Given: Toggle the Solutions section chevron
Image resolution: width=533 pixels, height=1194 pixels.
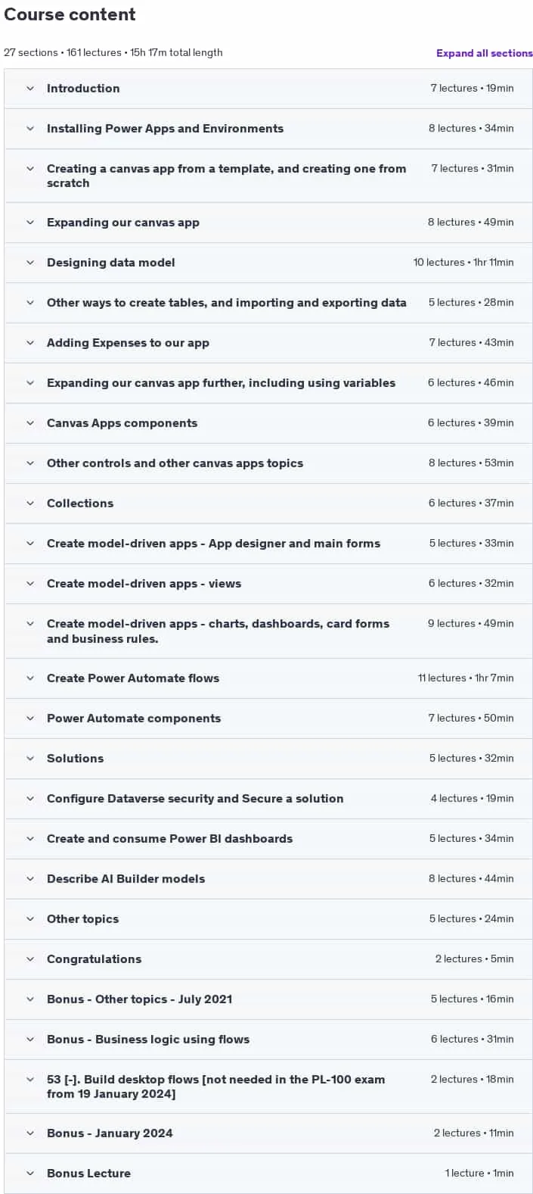Looking at the screenshot, I should [x=30, y=759].
